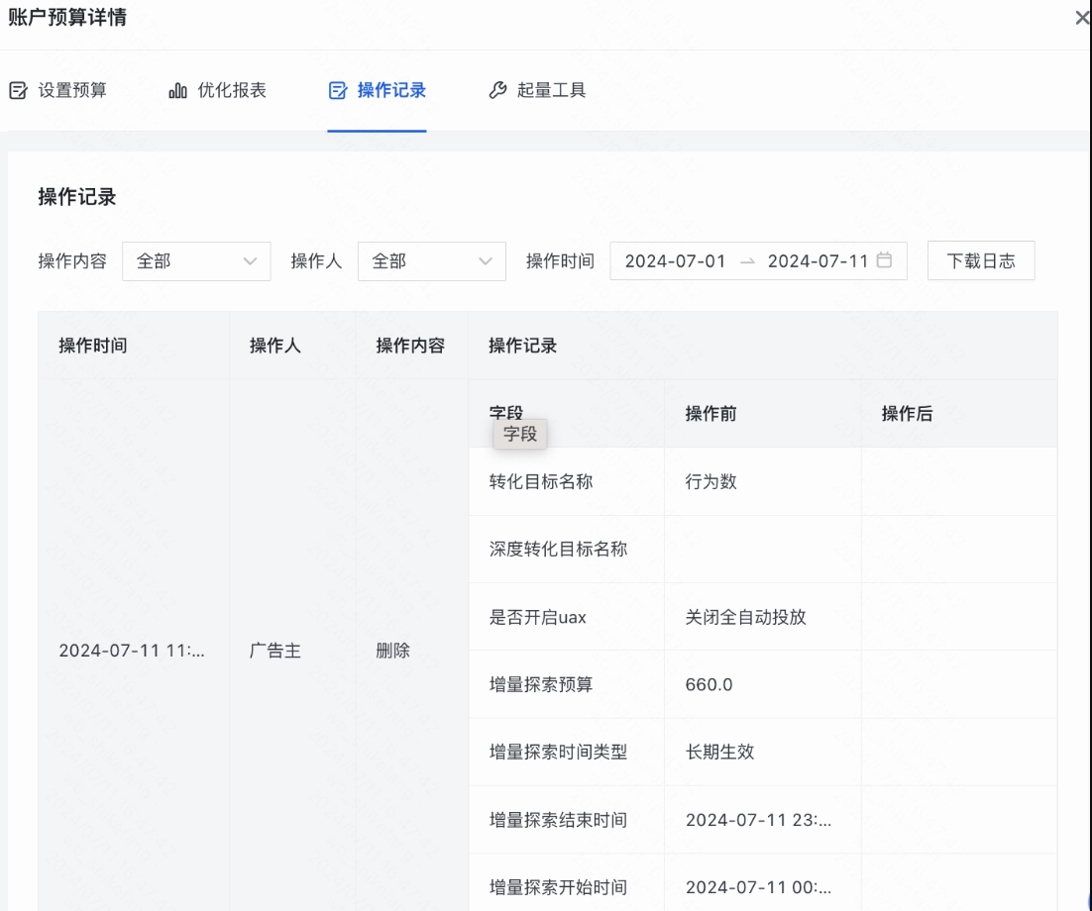
Task: Click the 下载日志 button
Action: pyautogui.click(x=980, y=260)
